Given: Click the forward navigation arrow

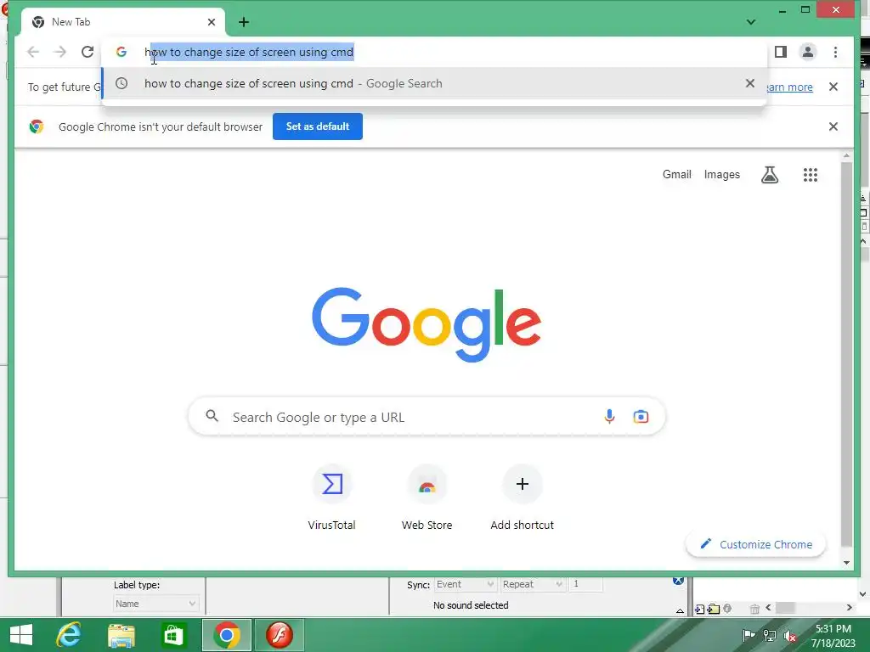Looking at the screenshot, I should [x=60, y=52].
